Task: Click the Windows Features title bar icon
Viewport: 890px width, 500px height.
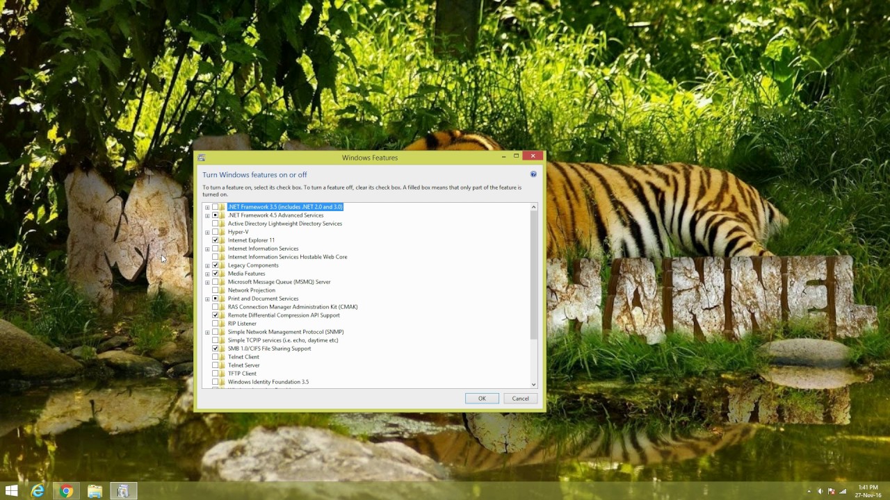Action: click(x=201, y=158)
